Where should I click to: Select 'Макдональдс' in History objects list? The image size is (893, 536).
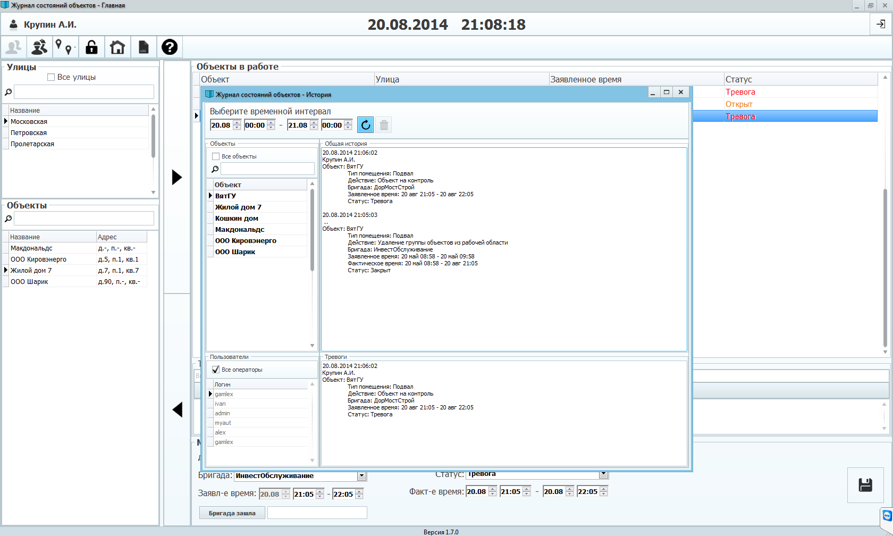pyautogui.click(x=260, y=229)
